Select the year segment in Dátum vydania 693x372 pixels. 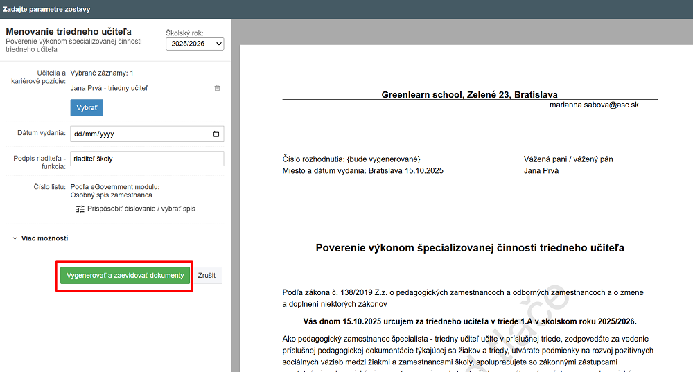[107, 134]
